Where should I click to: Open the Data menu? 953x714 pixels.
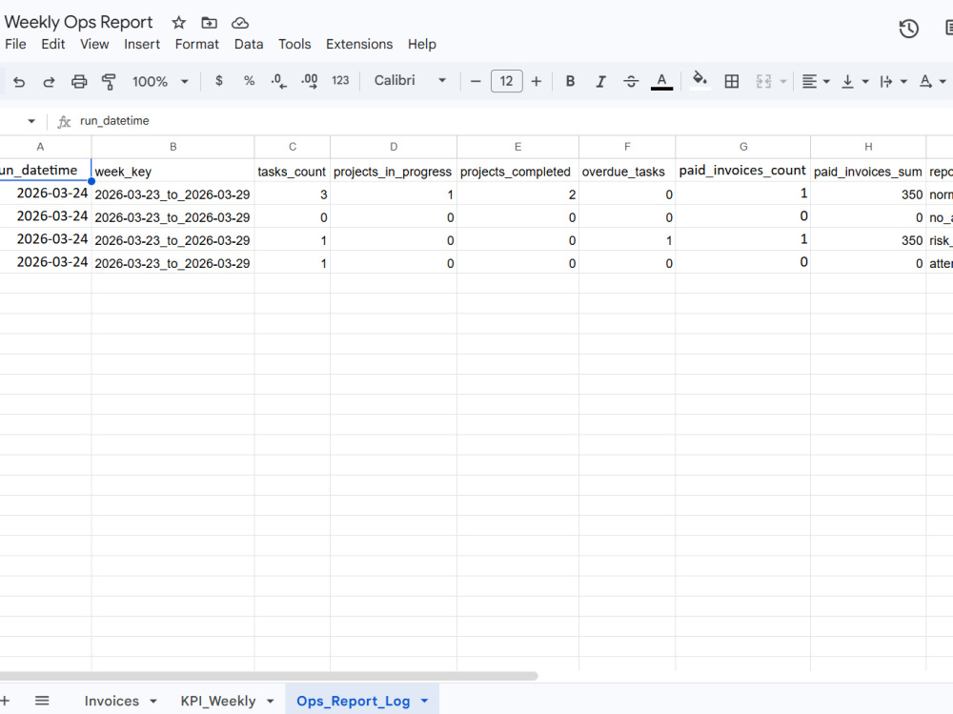coord(249,45)
